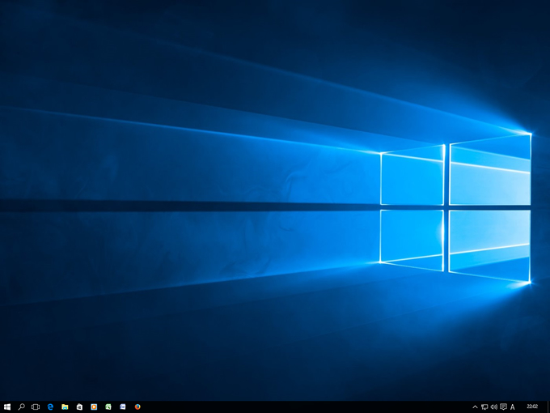
Task: Open the green Excel taskbar icon
Action: tap(108, 407)
